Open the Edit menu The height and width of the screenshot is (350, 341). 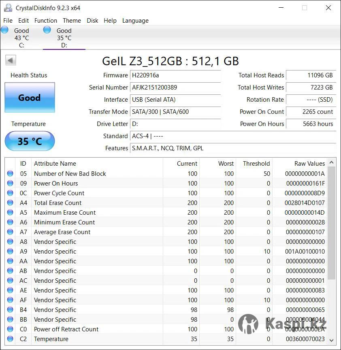23,21
